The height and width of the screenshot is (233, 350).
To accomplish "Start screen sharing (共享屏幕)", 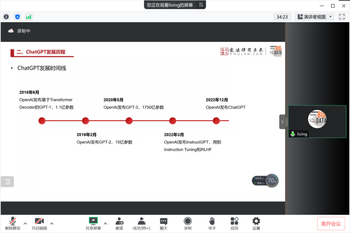I will click(93, 223).
